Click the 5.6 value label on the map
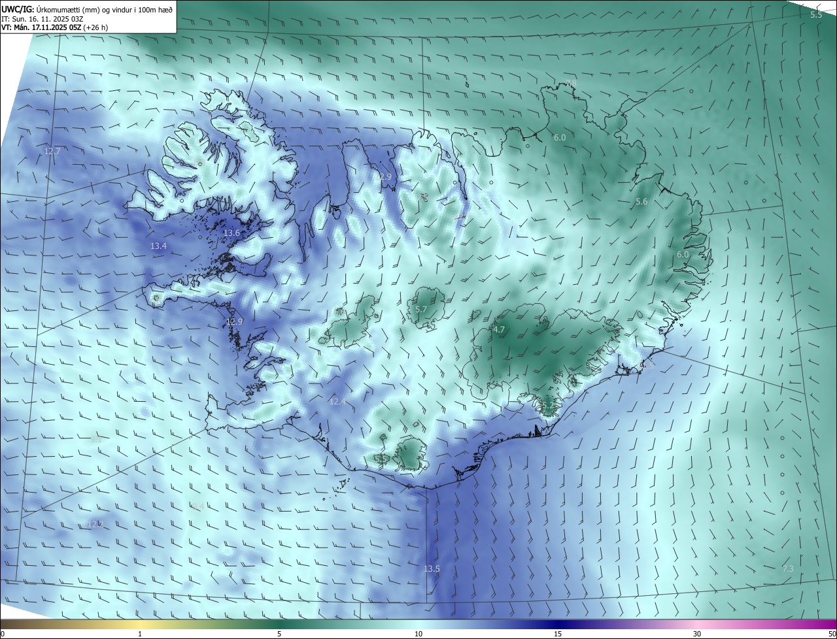The image size is (837, 639). point(641,202)
